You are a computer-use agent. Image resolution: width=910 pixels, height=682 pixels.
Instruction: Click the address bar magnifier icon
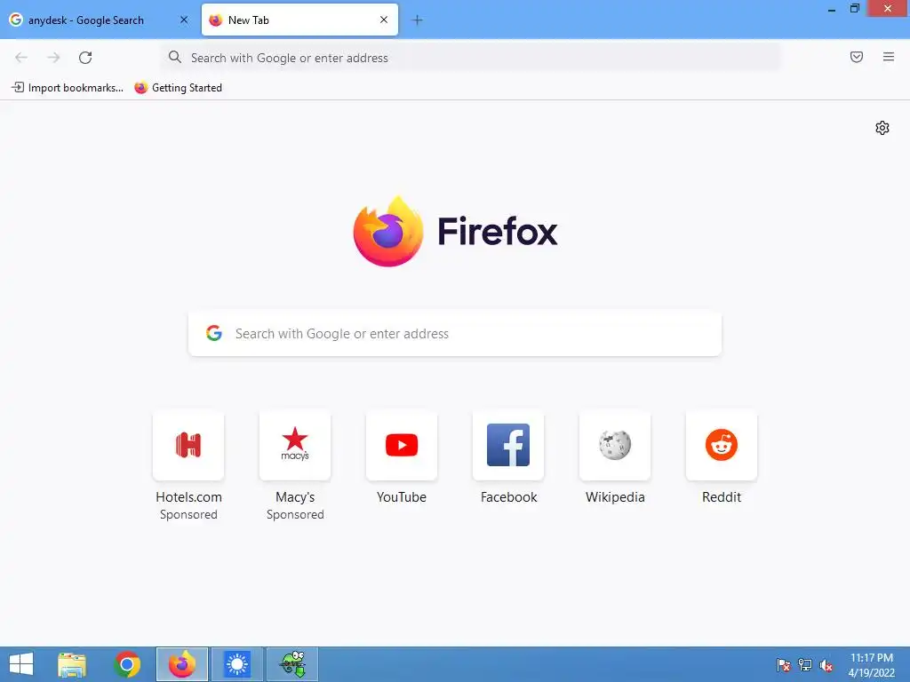175,57
